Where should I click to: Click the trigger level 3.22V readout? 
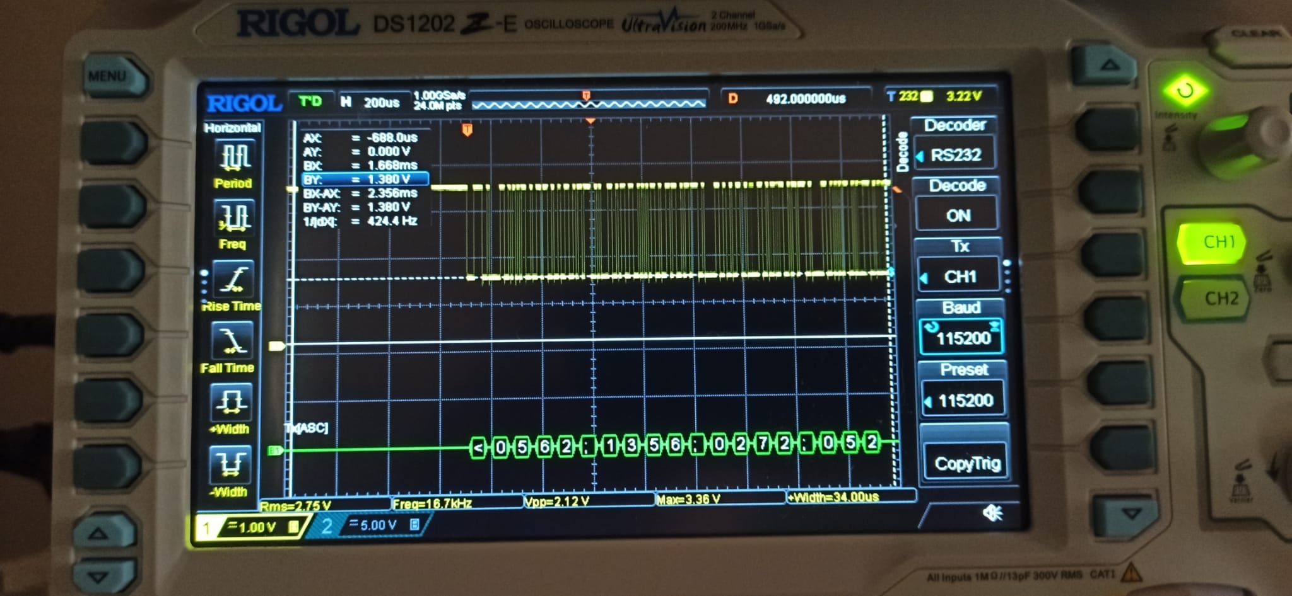(964, 96)
